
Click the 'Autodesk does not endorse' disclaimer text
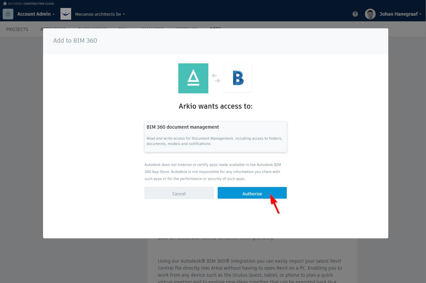[x=212, y=172]
